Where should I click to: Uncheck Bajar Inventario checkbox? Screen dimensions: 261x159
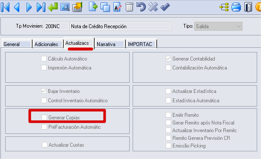(x=44, y=91)
